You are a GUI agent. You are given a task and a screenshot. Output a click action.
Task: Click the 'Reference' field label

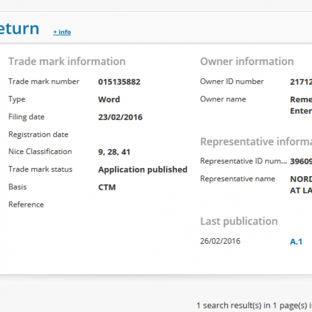26,204
